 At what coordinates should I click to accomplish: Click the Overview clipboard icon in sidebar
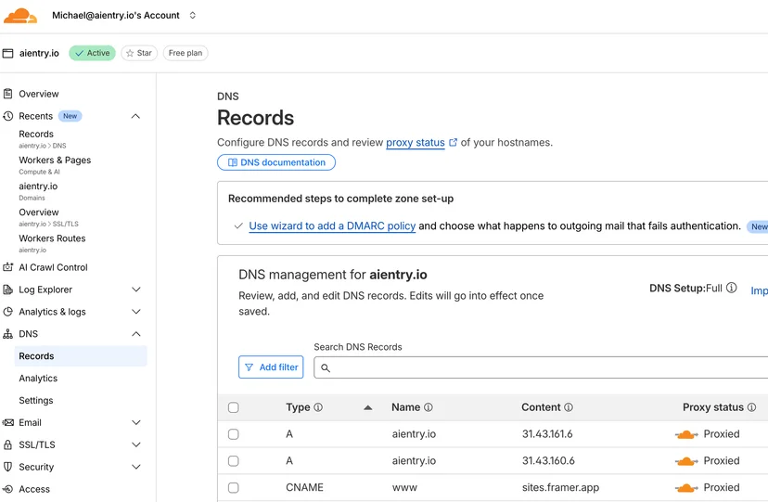7,94
